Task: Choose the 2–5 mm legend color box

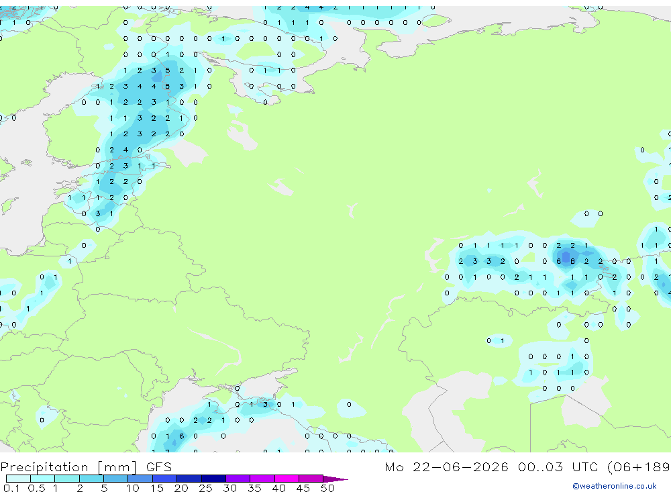Action: click(91, 479)
